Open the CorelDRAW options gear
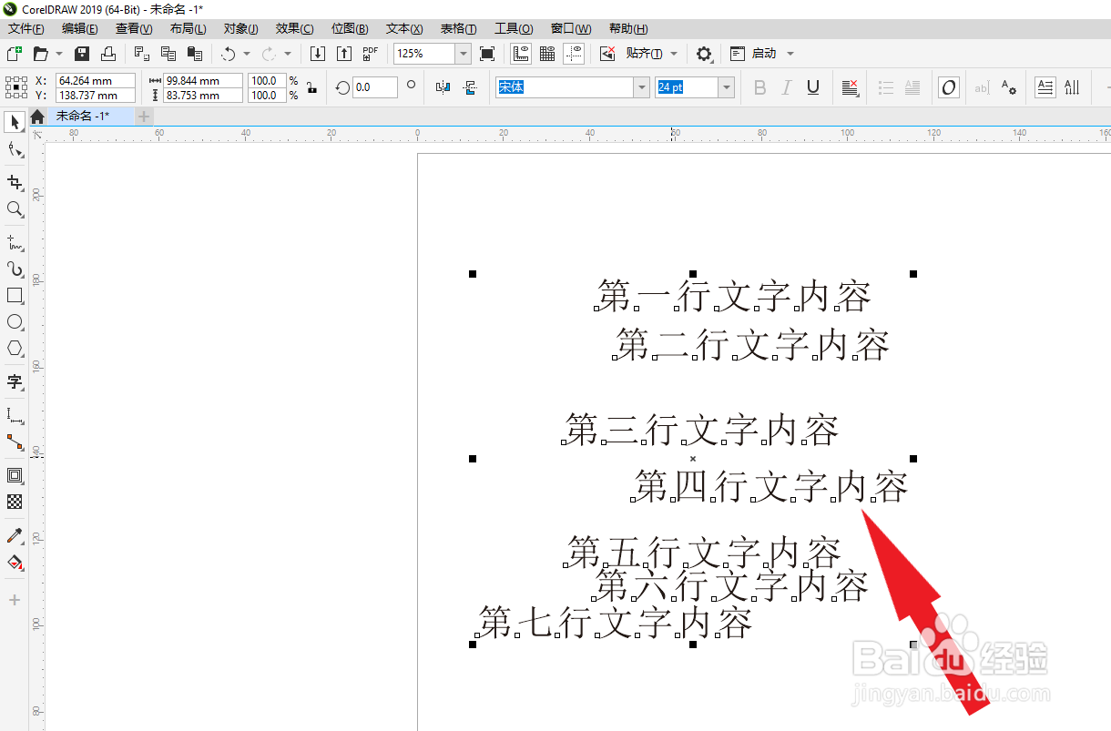Viewport: 1111px width, 731px height. tap(704, 53)
